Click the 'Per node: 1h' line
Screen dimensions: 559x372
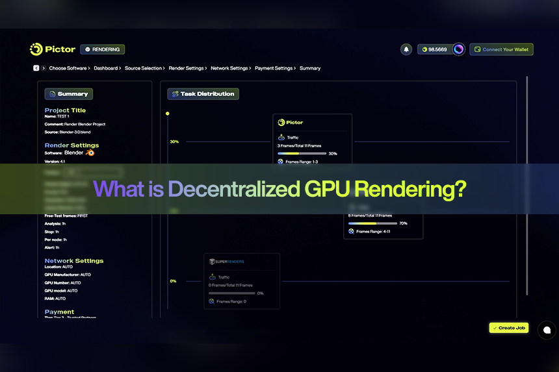tap(56, 240)
